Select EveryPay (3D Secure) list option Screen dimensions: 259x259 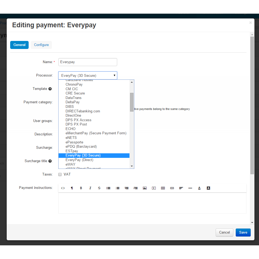click(x=94, y=155)
